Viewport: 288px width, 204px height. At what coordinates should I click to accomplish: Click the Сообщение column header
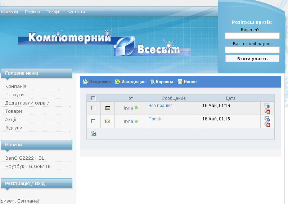point(174,98)
